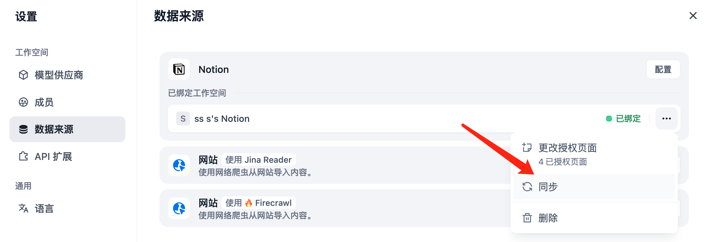This screenshot has width=709, height=242.
Task: Click the Notion logo icon
Action: 179,69
